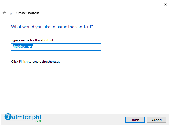Click the heading 'What would you like to name the shortcut?'
This screenshot has width=170, height=126.
[x=52, y=27]
